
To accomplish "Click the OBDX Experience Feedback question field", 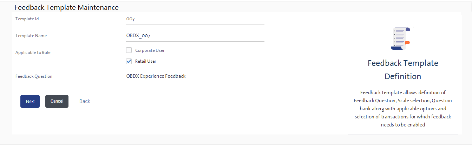I will coord(195,76).
